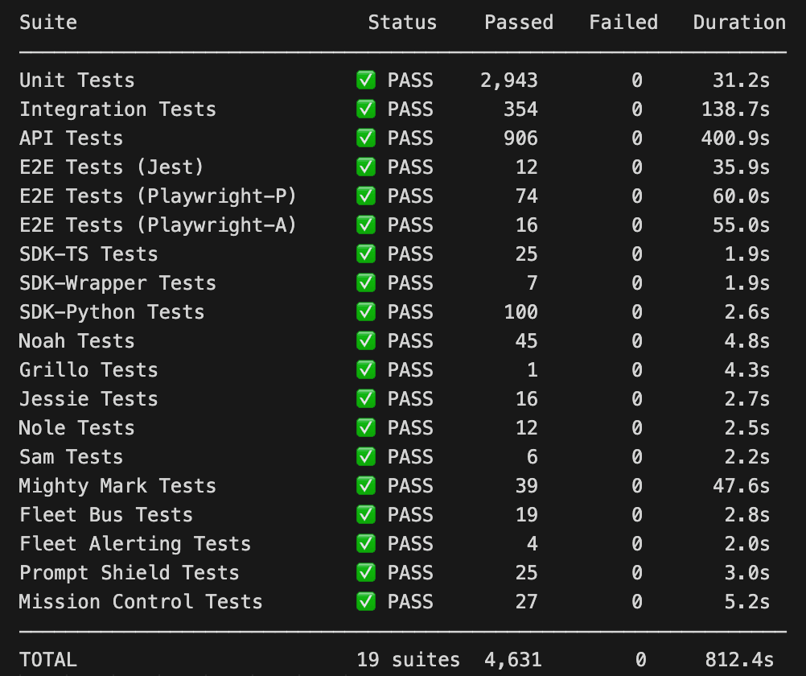Image resolution: width=806 pixels, height=676 pixels.
Task: Click the Suite column header
Action: (47, 23)
